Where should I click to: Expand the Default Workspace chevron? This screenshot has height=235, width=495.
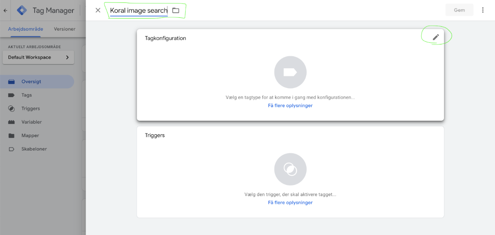[67, 58]
